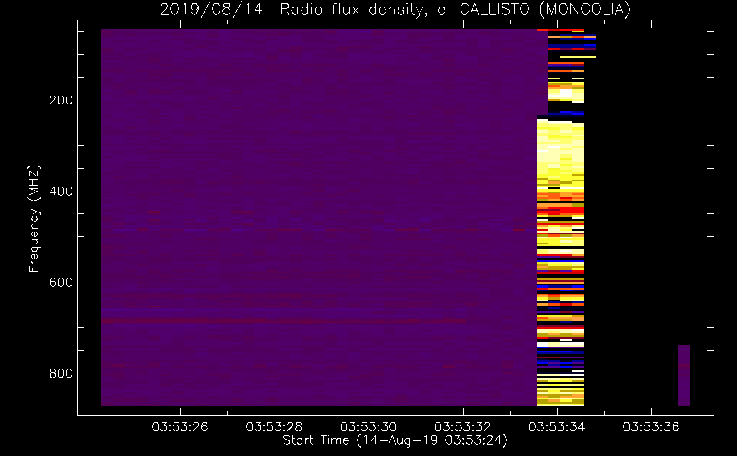
Task: Click the 'Start Time (14-Aug-19 03:53:24)' label
Action: coord(395,440)
